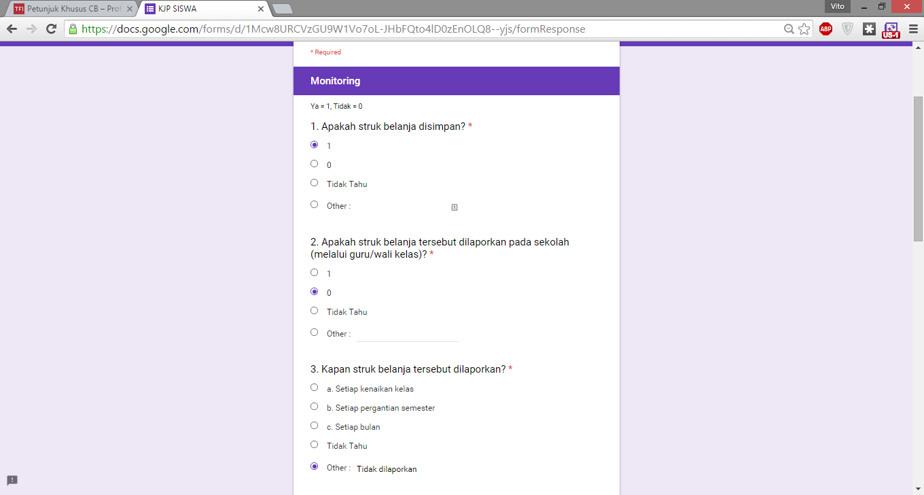This screenshot has height=495, width=924.
Task: Select 'c. Setiap bulan' option
Action: [x=314, y=426]
